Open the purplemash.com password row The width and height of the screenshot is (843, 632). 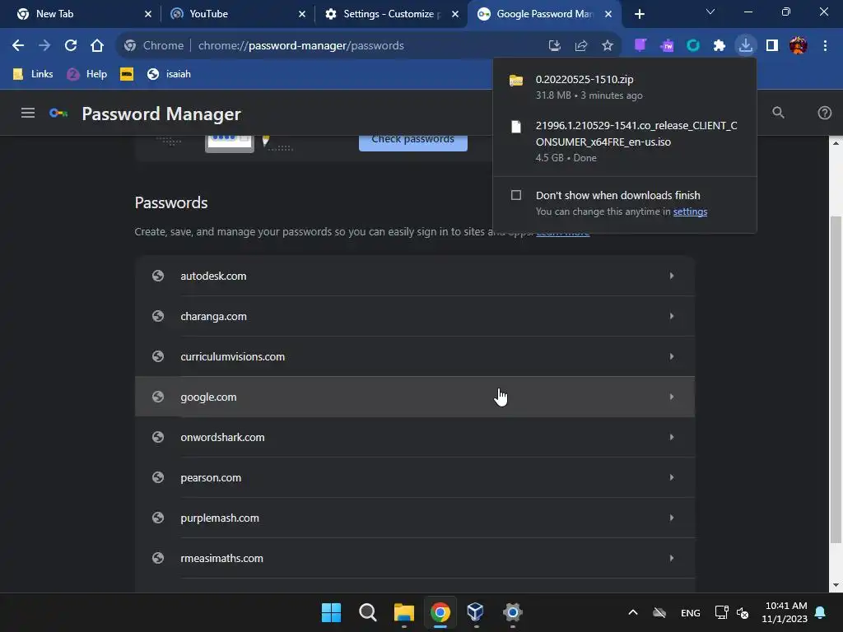pyautogui.click(x=415, y=518)
